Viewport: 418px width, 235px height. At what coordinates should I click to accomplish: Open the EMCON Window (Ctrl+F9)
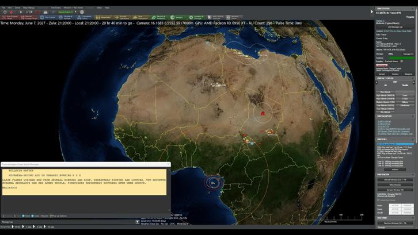click(395, 180)
